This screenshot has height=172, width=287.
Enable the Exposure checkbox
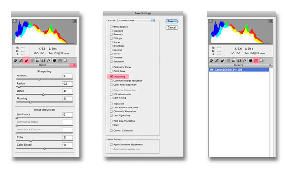pyautogui.click(x=111, y=31)
